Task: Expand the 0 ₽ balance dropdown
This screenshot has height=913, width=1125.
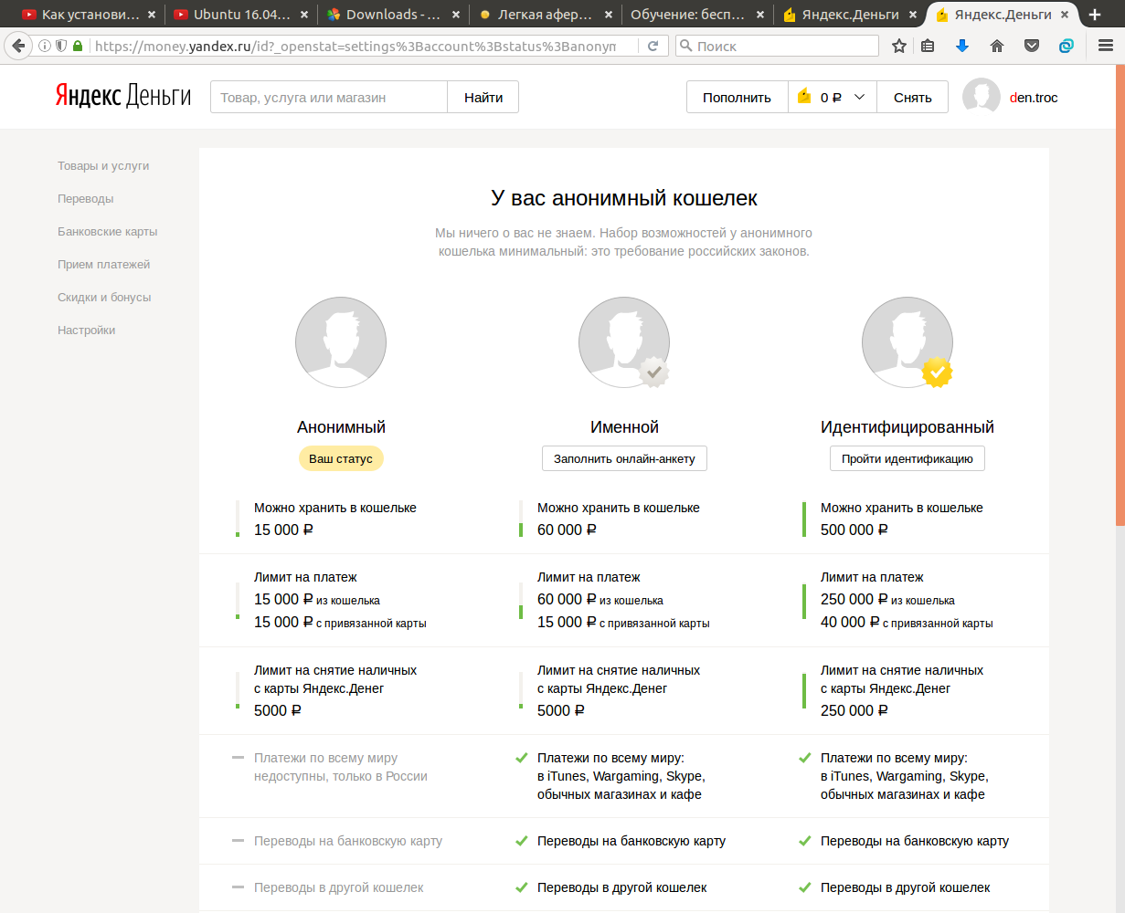Action: tap(859, 97)
